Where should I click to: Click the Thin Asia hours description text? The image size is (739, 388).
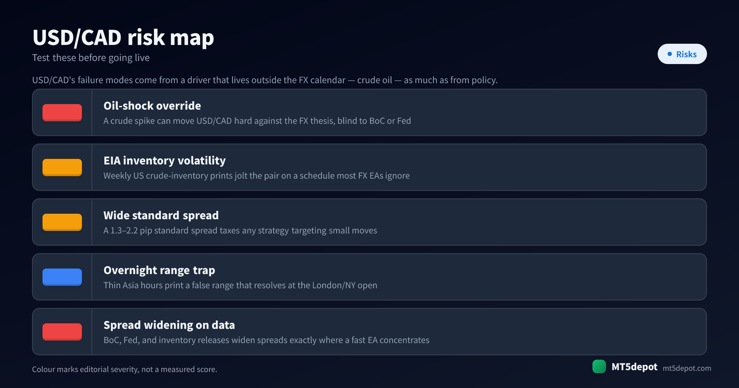(240, 285)
